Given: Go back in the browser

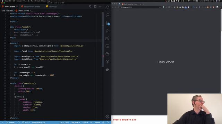Looking at the screenshot, I should (x=113, y=7).
